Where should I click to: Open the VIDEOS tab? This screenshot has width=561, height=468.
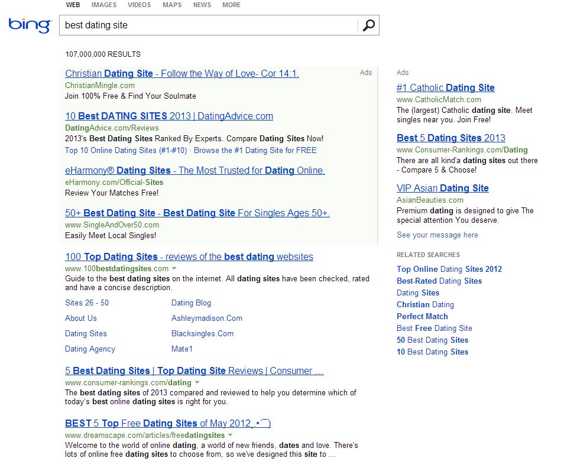point(139,5)
